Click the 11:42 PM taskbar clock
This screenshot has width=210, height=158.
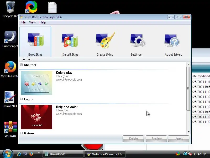pos(200,154)
